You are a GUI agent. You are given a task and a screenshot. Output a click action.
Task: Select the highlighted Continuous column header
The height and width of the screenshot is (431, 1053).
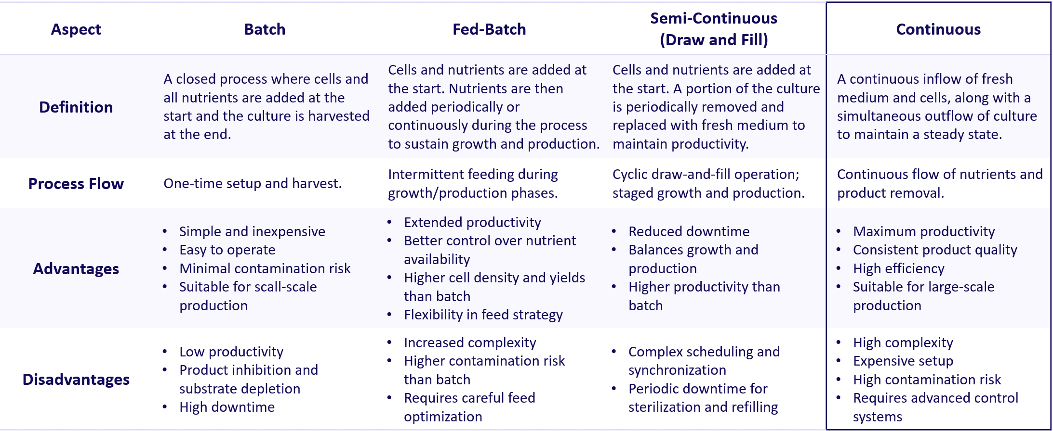tap(938, 29)
